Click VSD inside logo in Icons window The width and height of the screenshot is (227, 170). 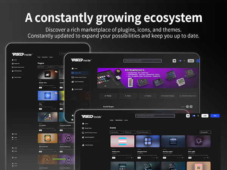point(91,116)
